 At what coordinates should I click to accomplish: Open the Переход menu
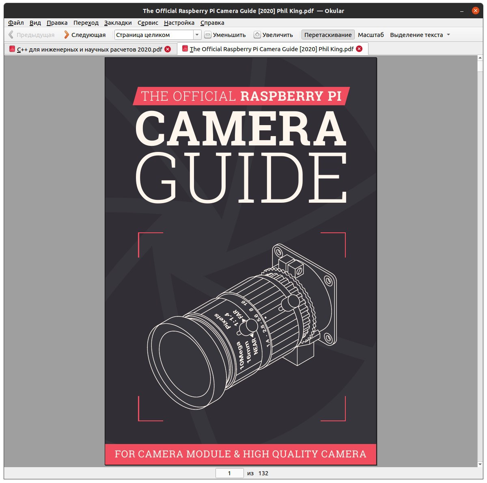[86, 23]
